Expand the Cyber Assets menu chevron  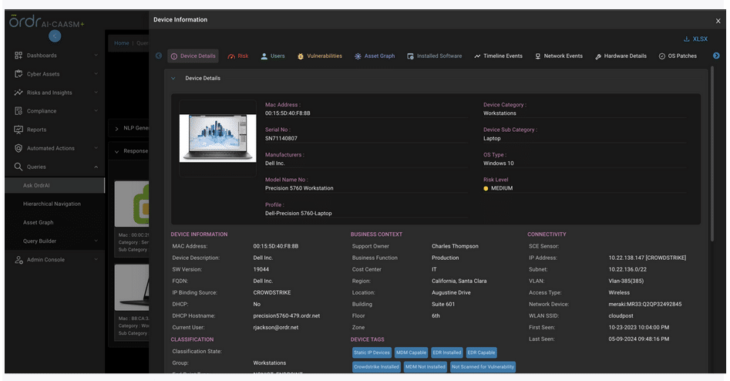point(96,73)
